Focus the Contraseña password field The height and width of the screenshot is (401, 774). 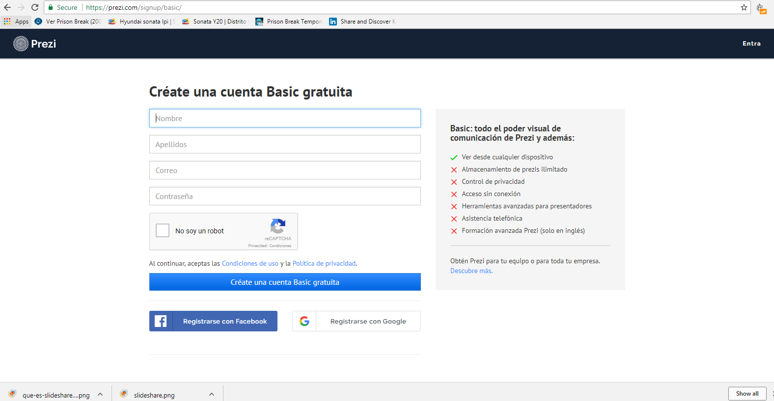(285, 196)
